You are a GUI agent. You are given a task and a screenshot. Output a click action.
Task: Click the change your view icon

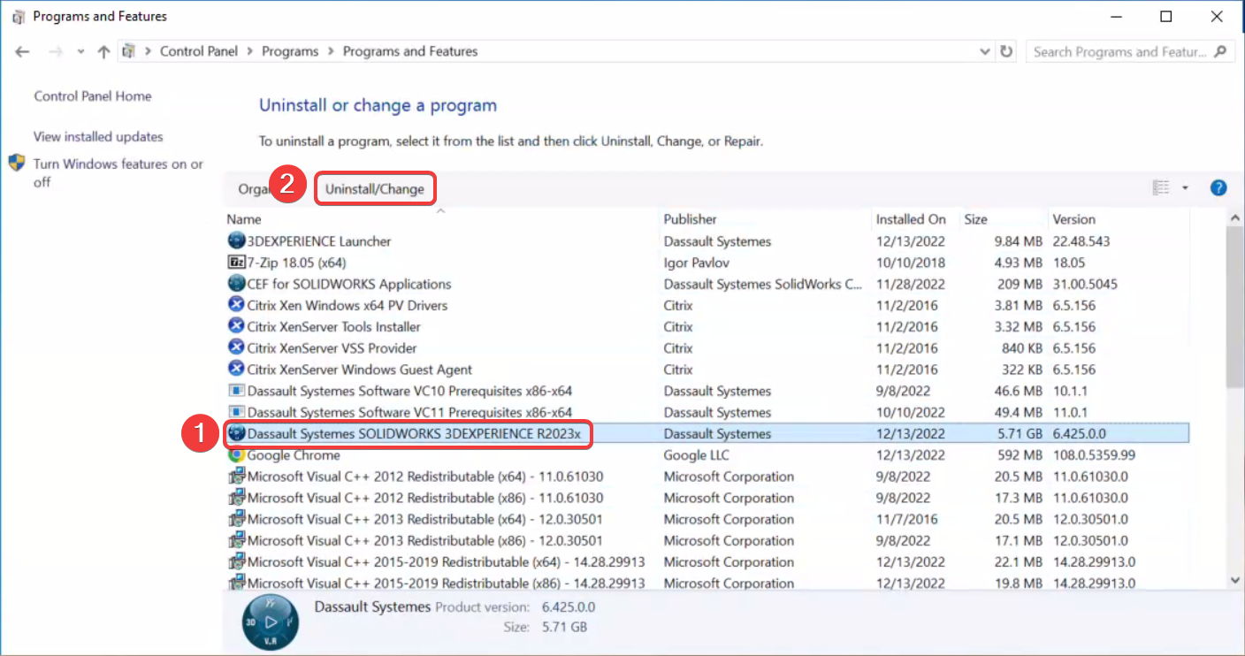point(1161,187)
